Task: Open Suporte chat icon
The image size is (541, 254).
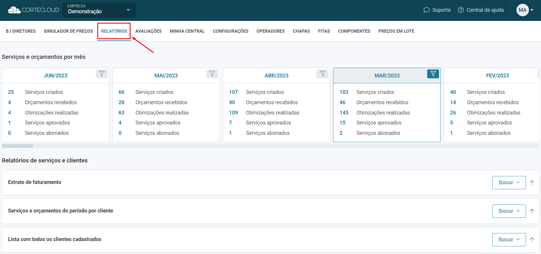Action: [426, 10]
